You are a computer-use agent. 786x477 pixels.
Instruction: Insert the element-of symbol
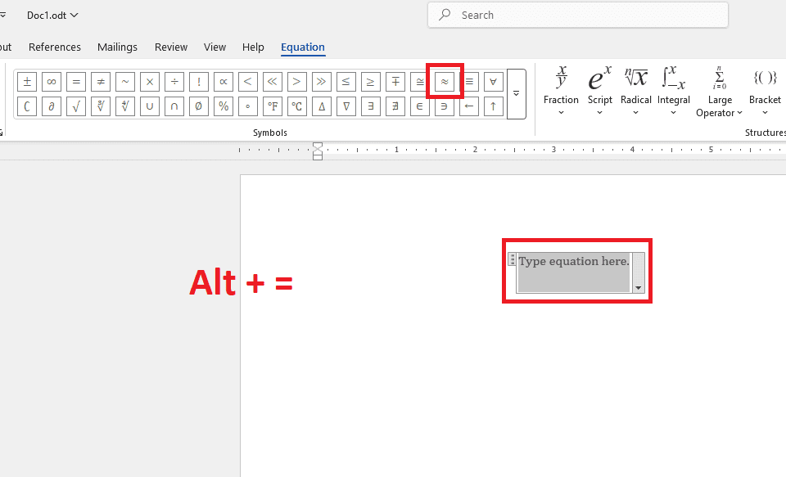pos(420,106)
